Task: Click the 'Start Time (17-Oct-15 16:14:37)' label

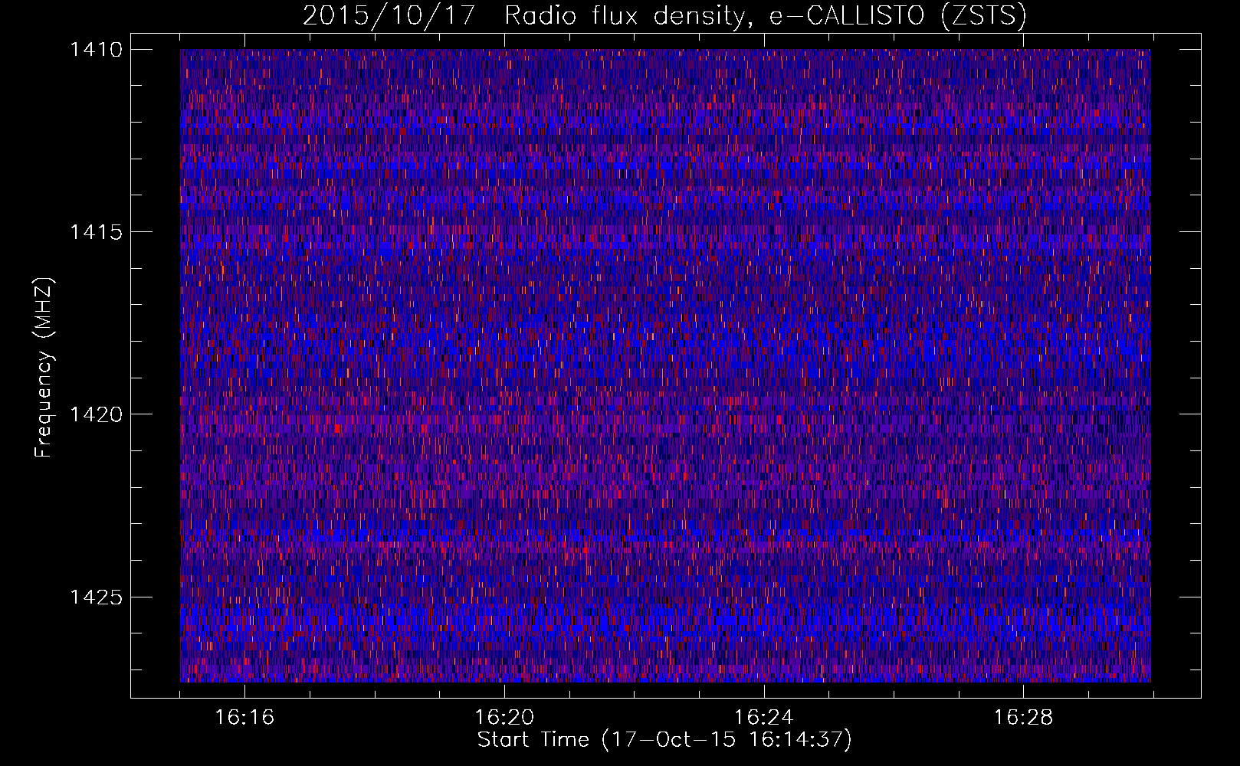Action: 664,740
